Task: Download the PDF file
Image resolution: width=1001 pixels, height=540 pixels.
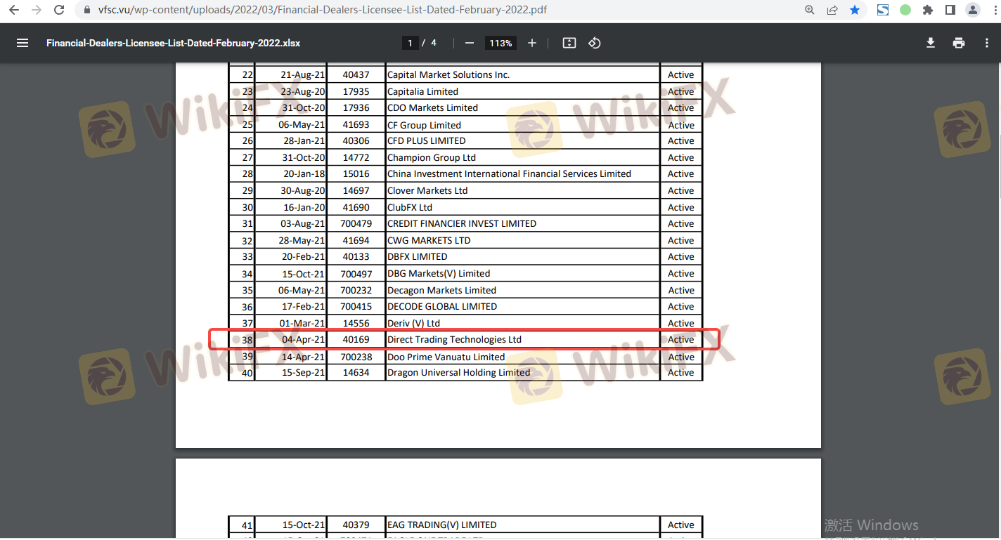Action: [931, 43]
